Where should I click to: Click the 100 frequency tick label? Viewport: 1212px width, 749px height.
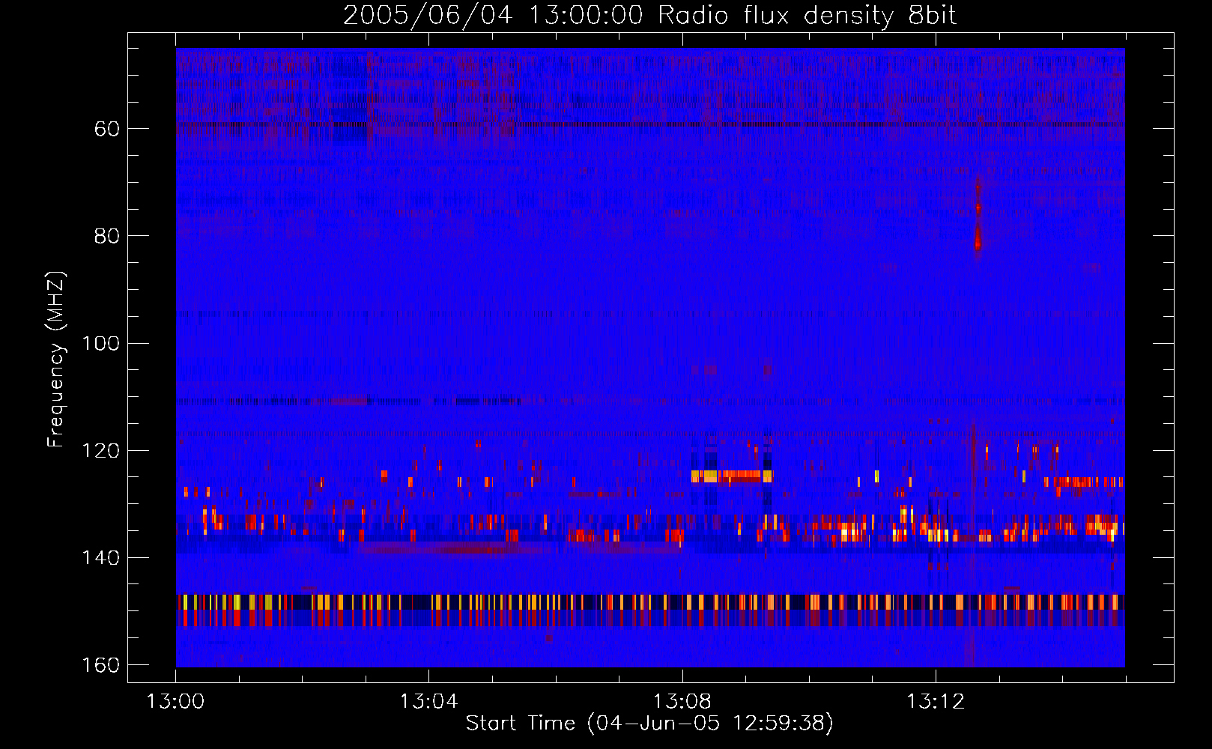click(100, 343)
